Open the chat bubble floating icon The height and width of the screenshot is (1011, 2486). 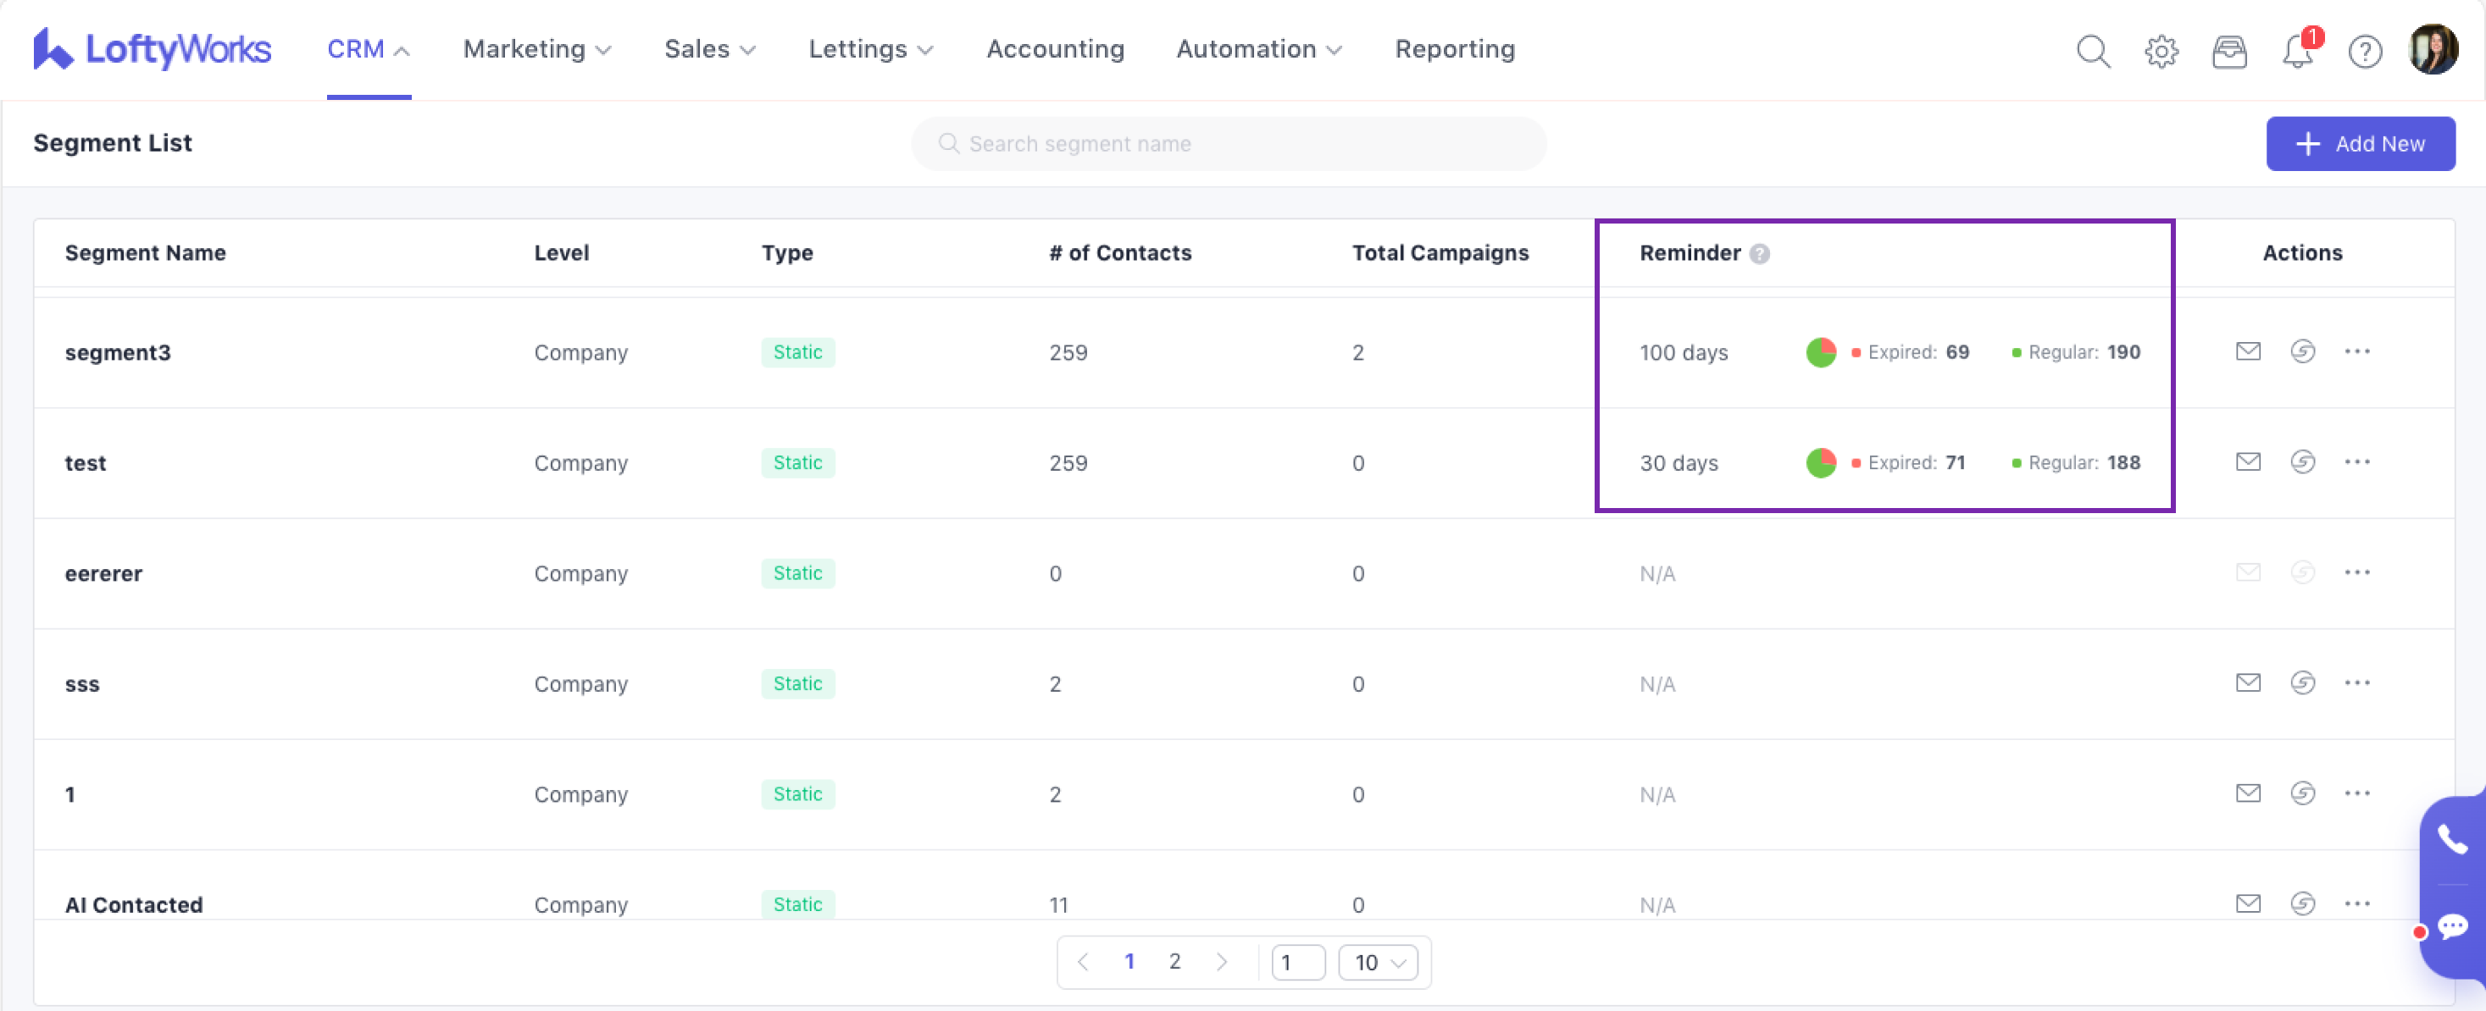(2451, 926)
